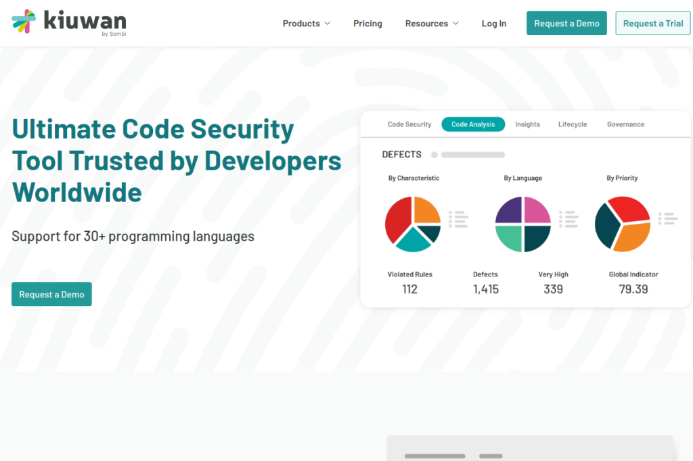Click the Log In link
The width and height of the screenshot is (693, 461).
[493, 24]
